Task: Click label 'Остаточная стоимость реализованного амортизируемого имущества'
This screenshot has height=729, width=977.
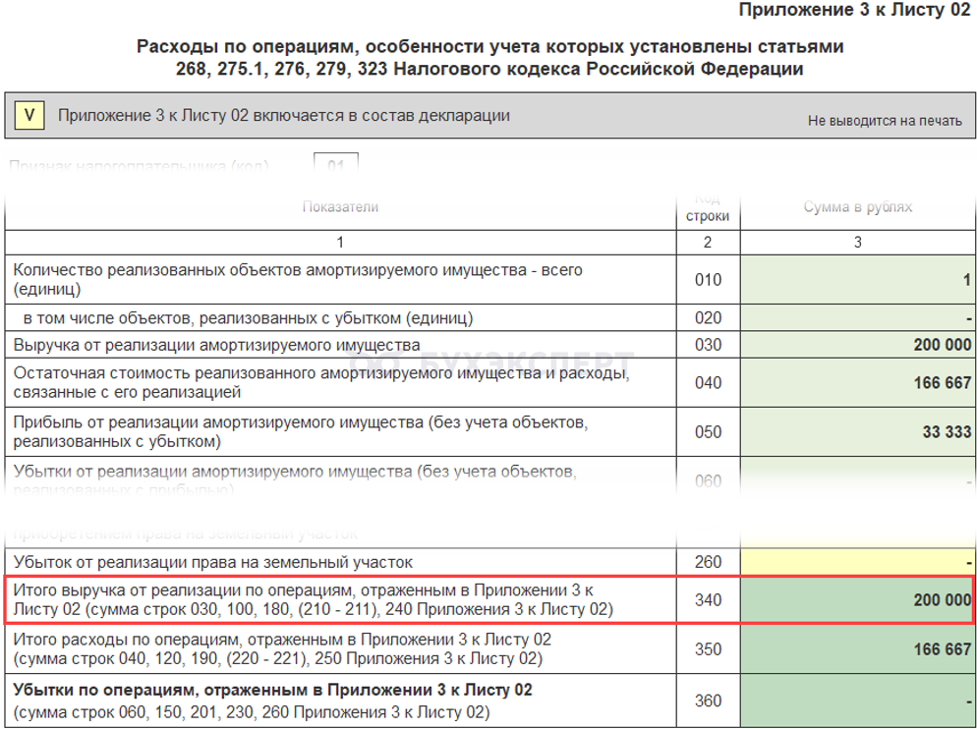Action: (321, 382)
